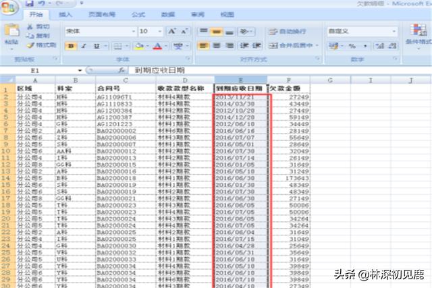Click the text orientation icon
Image resolution: width=432 pixels, height=288 pixels.
coord(244,32)
